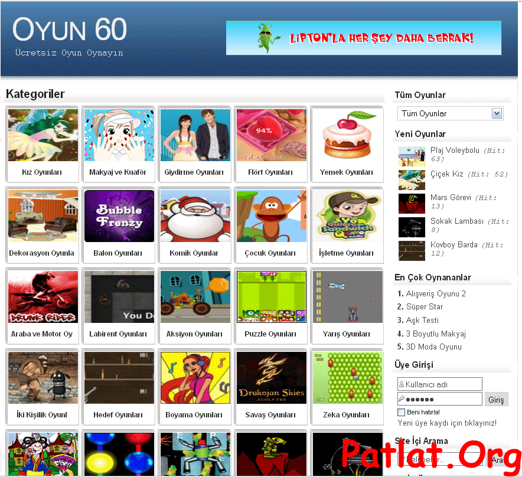Open the Zeka Oyunları honeycomb image
The width and height of the screenshot is (522, 477).
click(x=348, y=378)
